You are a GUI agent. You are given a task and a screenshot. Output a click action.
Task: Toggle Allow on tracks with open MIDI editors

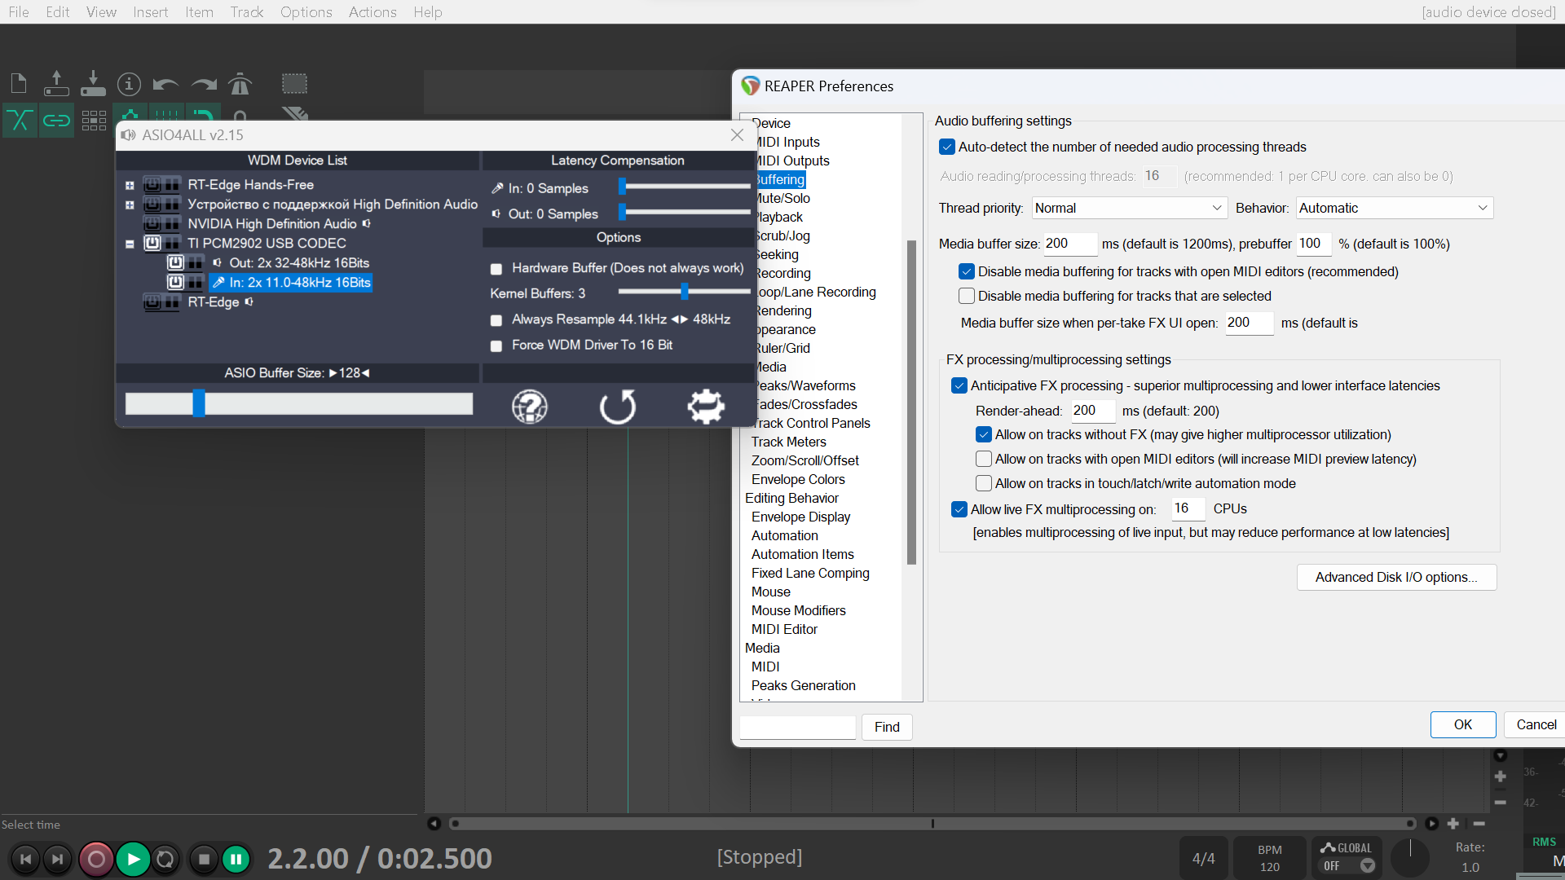[x=984, y=459]
